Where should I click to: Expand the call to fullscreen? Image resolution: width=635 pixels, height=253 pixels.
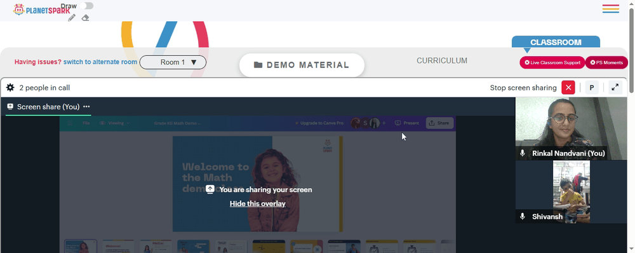(615, 88)
